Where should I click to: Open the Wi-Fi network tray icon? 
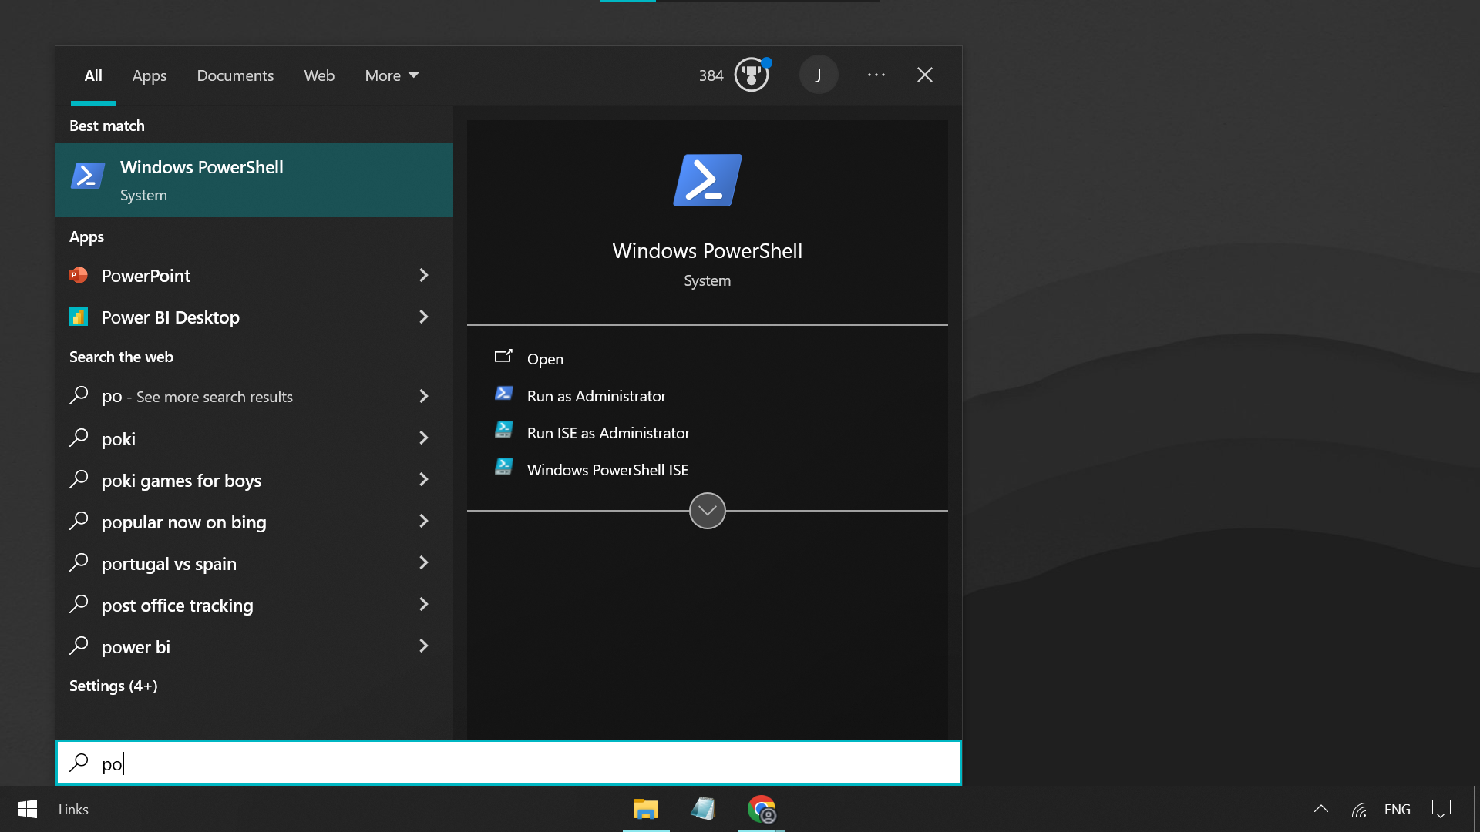pyautogui.click(x=1360, y=809)
